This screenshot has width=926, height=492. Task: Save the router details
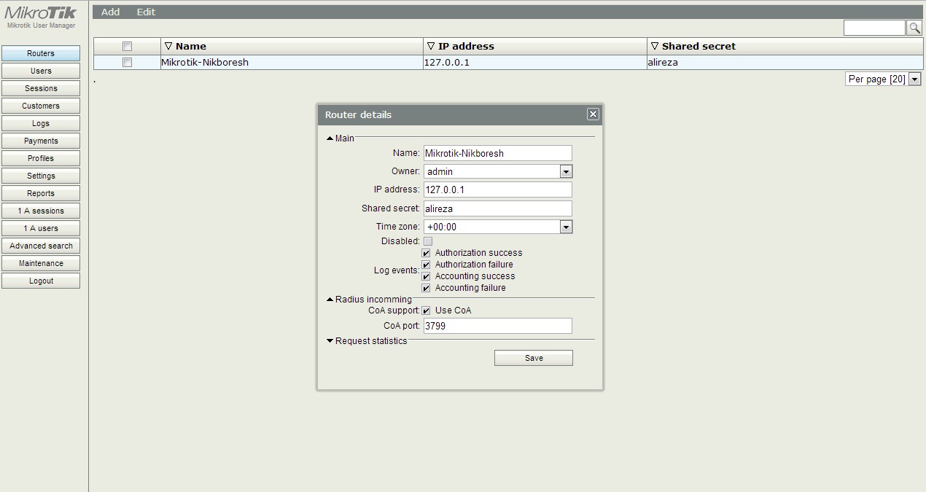click(534, 358)
